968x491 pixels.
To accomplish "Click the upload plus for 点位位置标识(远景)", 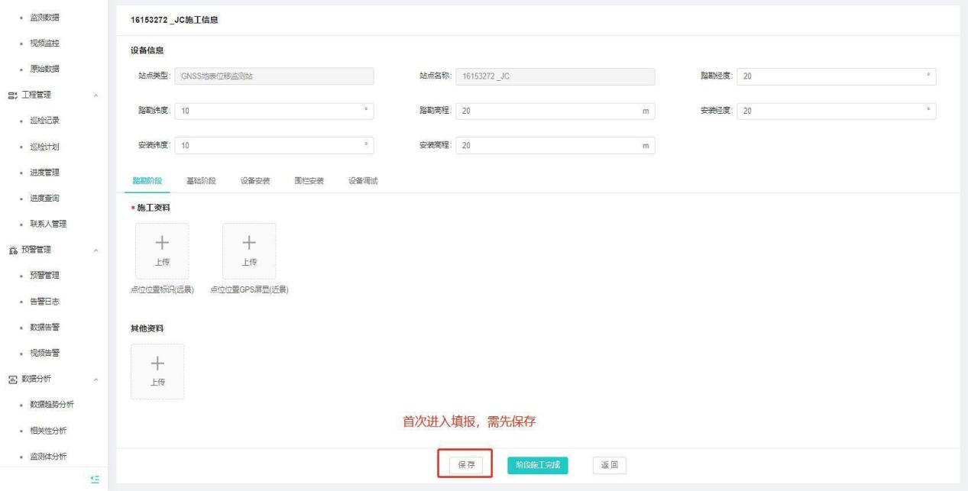I will pos(161,242).
